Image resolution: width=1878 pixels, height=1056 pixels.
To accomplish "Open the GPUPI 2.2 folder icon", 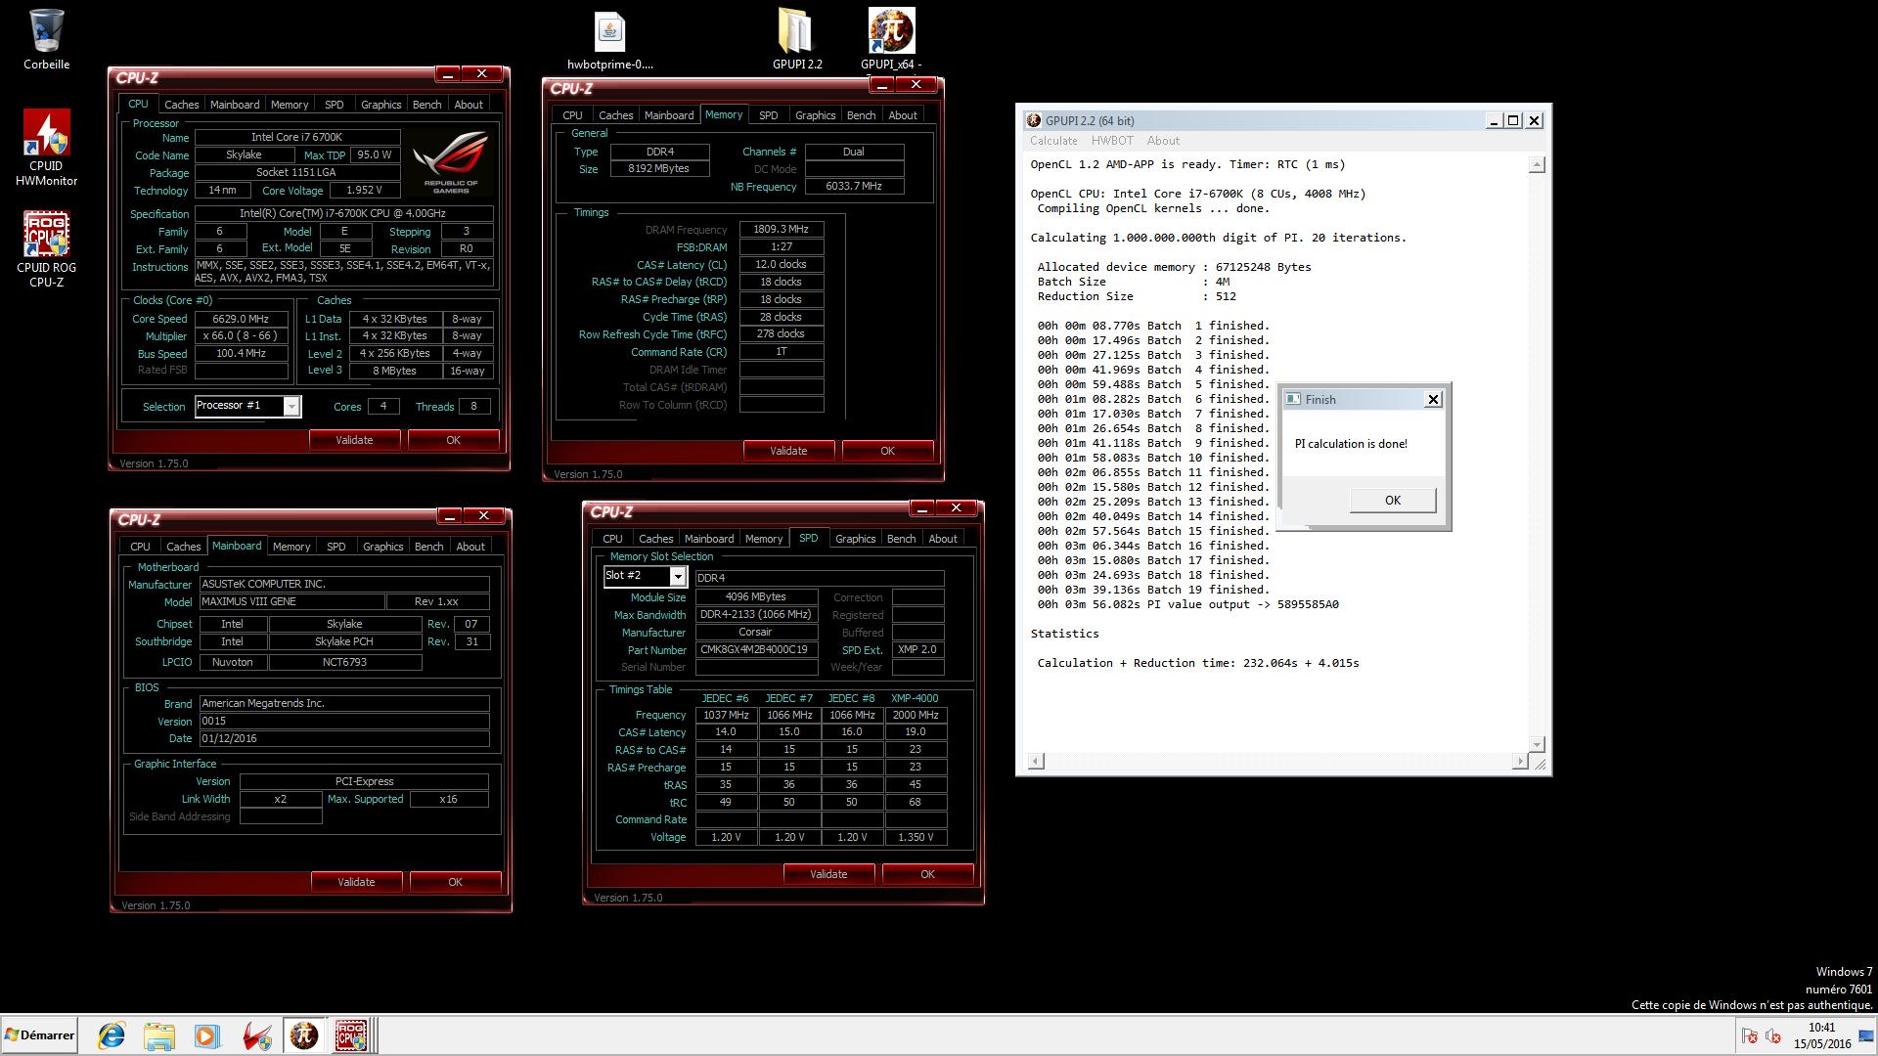I will pos(796,39).
